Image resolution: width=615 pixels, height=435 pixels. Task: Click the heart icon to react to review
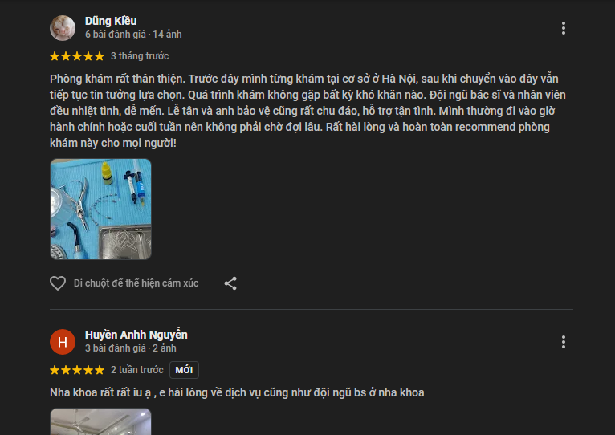58,283
